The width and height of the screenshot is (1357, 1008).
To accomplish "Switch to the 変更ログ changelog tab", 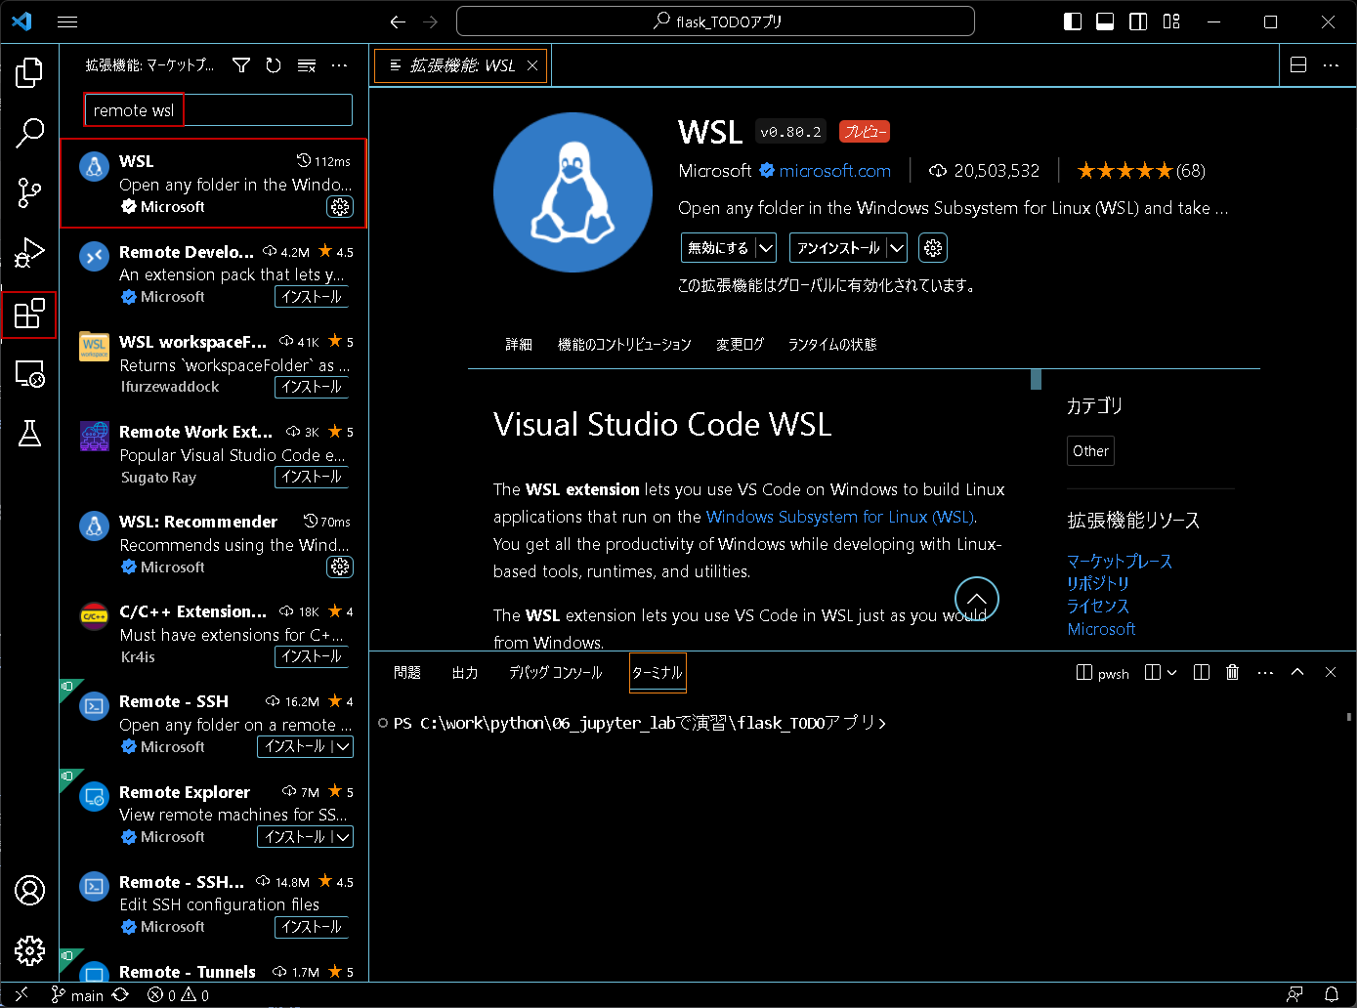I will coord(740,344).
